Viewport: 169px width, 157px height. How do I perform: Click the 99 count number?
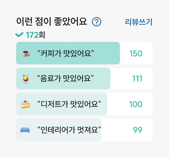point(138,130)
